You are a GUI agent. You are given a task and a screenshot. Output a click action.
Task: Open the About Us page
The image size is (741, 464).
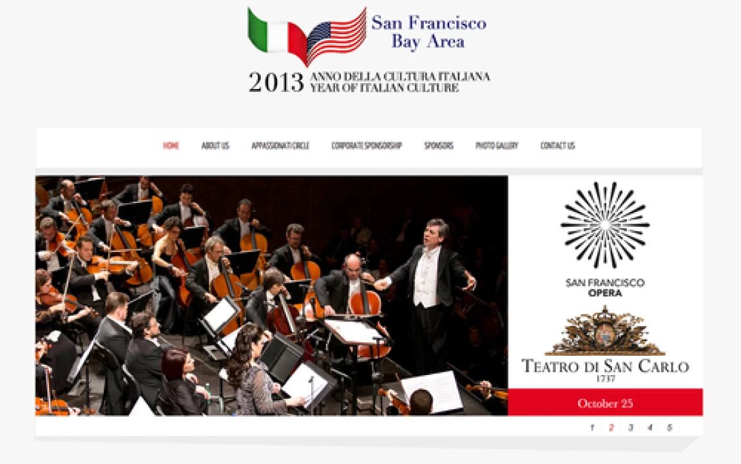215,146
